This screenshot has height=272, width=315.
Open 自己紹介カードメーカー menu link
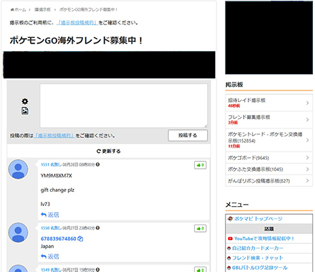[x=257, y=248]
